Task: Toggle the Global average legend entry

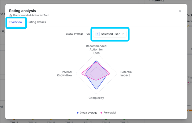Action: coord(87,113)
